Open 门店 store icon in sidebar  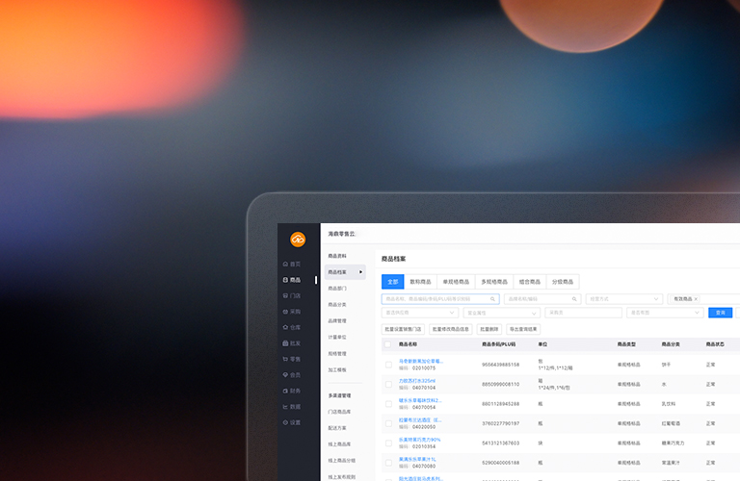pyautogui.click(x=285, y=296)
